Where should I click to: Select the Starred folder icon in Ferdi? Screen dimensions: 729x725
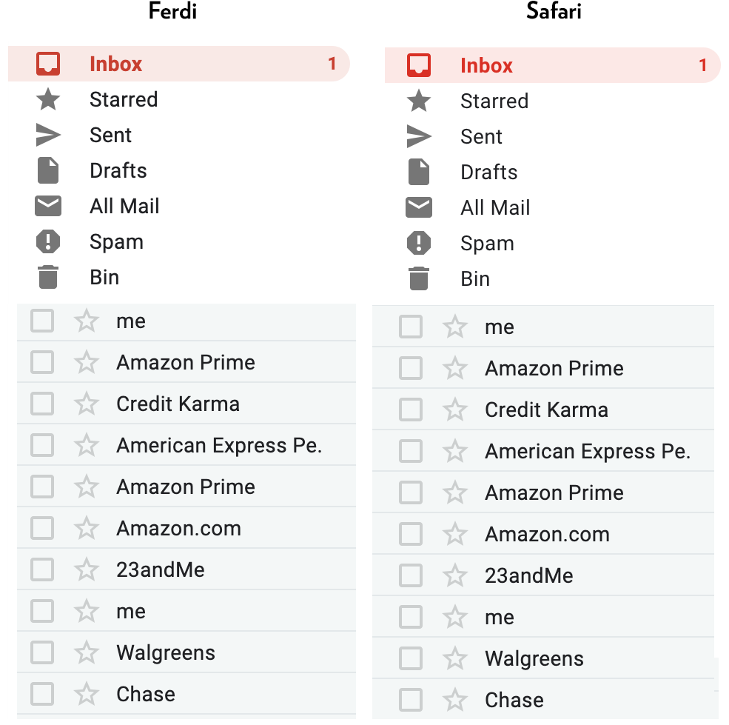(x=48, y=99)
